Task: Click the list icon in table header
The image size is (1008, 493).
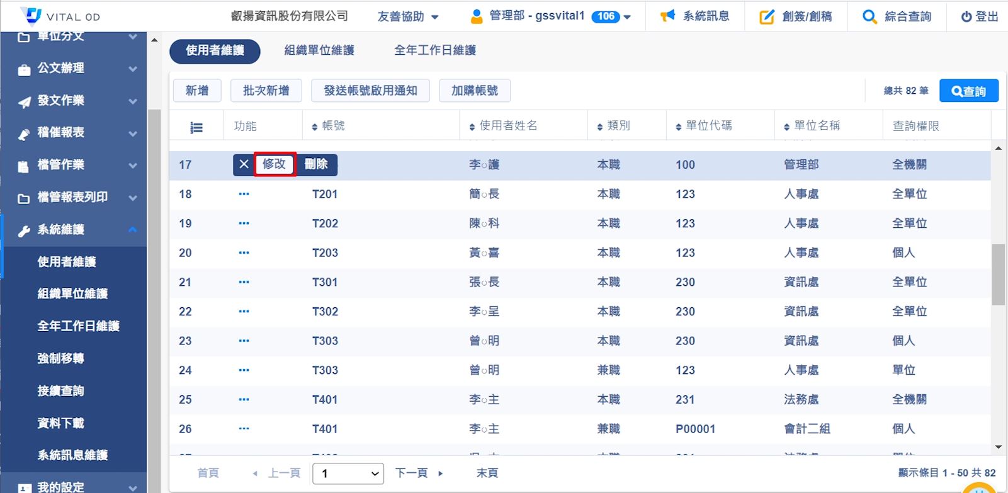Action: pos(196,127)
